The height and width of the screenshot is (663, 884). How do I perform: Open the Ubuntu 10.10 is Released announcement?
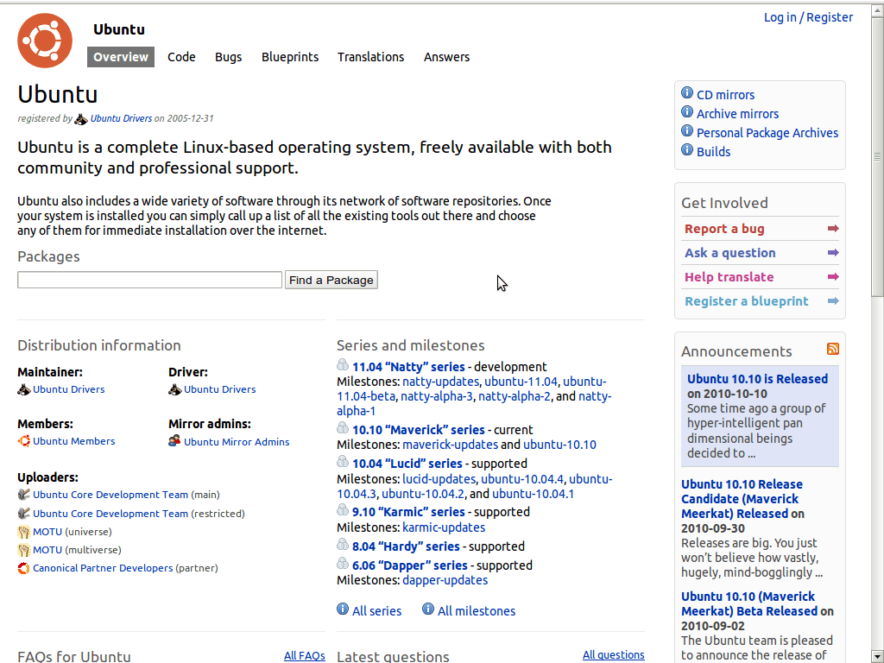(x=757, y=379)
